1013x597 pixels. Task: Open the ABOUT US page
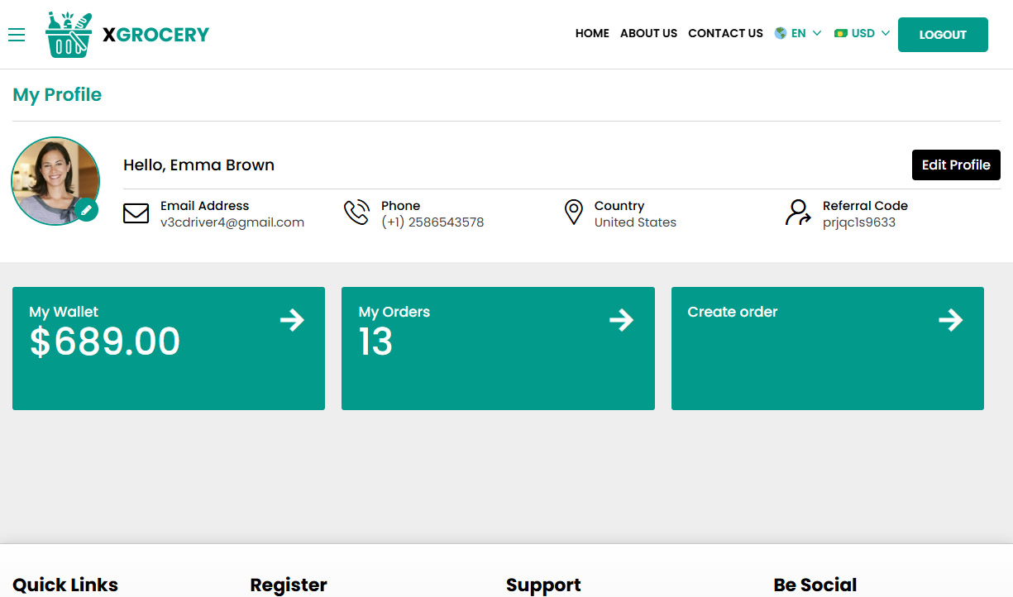pos(648,33)
